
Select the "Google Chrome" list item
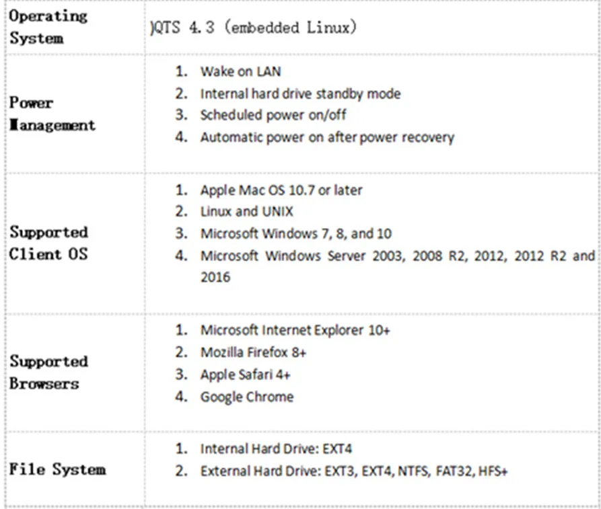pos(246,397)
